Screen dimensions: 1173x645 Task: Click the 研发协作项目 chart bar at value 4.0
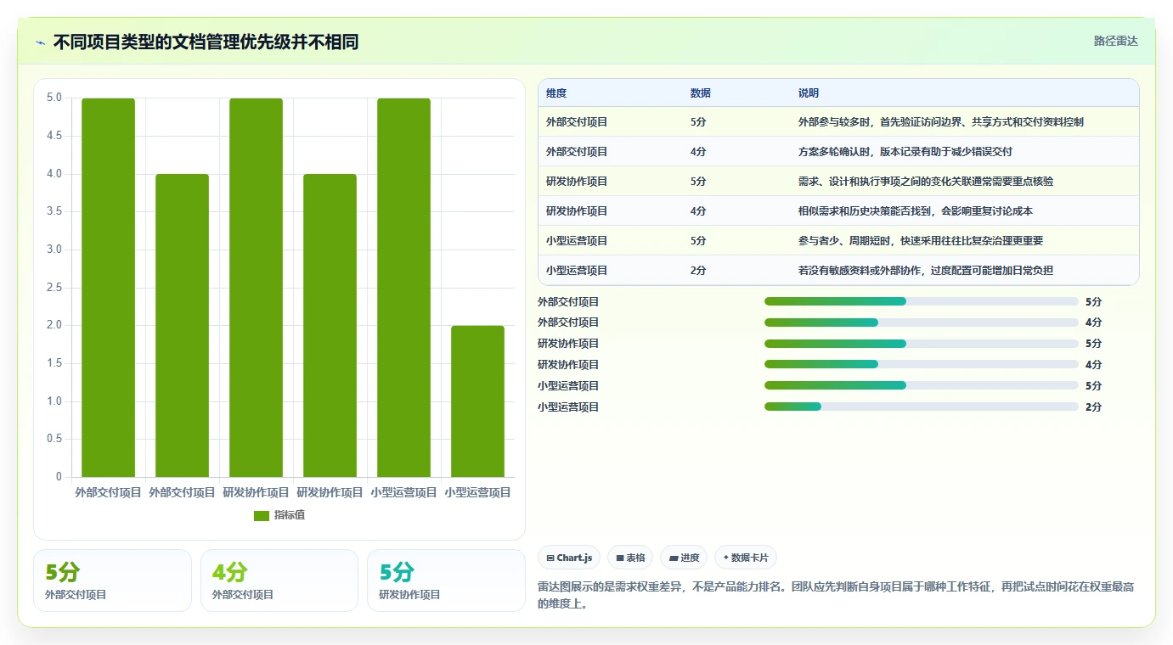(330, 326)
